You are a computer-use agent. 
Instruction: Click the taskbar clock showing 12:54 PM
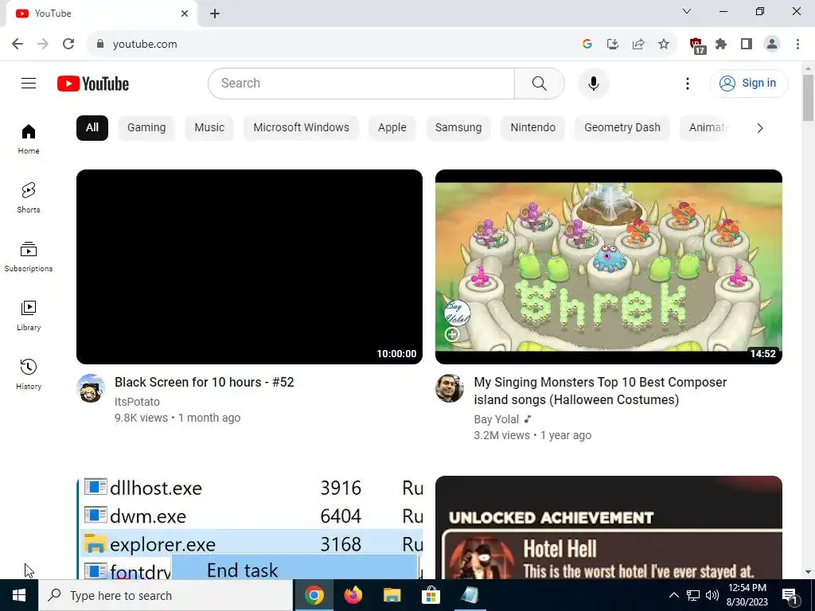coord(747,595)
